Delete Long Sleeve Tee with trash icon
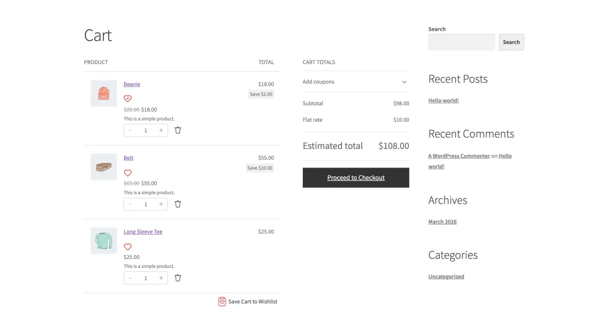This screenshot has width=608, height=332. (178, 278)
